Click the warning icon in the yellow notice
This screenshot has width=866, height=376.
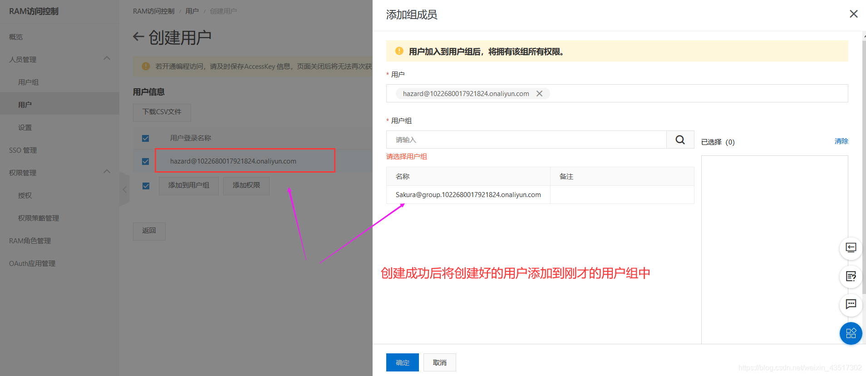(x=399, y=51)
